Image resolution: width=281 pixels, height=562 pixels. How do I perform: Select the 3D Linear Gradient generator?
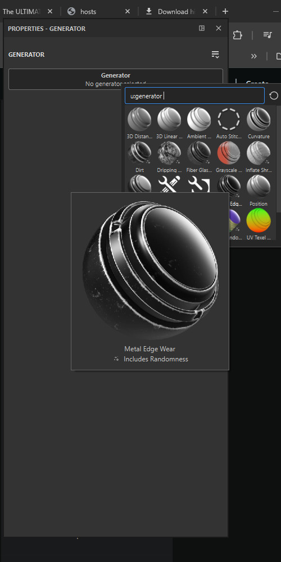[x=169, y=120]
